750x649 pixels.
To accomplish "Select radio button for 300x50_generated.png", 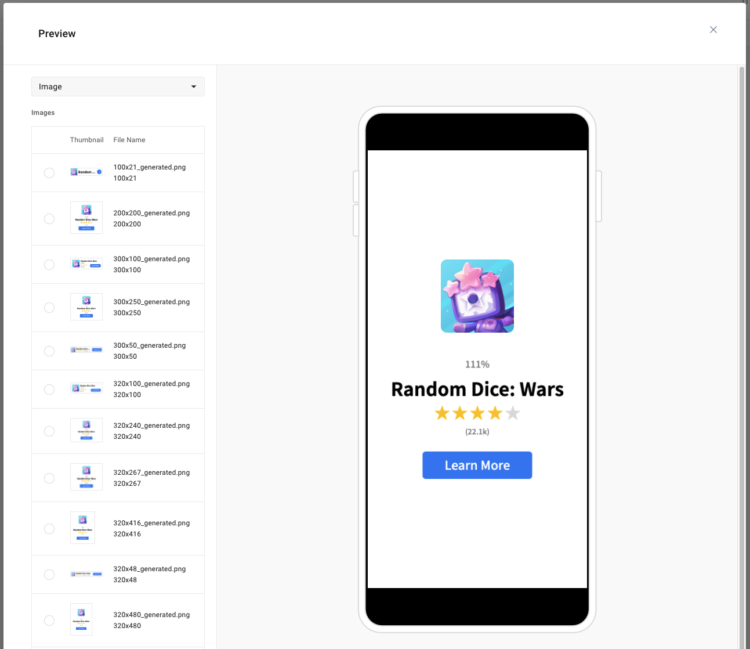I will (x=49, y=351).
